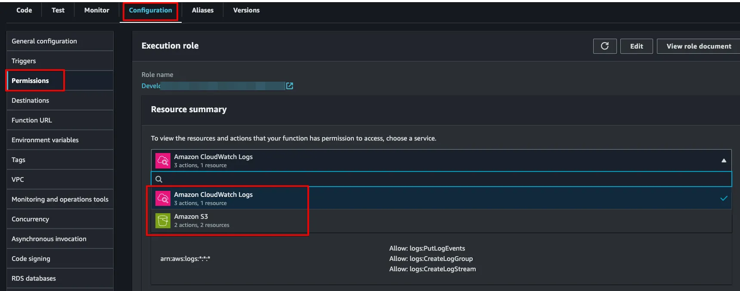740x291 pixels.
Task: Open the Monitor tab
Action: click(97, 10)
